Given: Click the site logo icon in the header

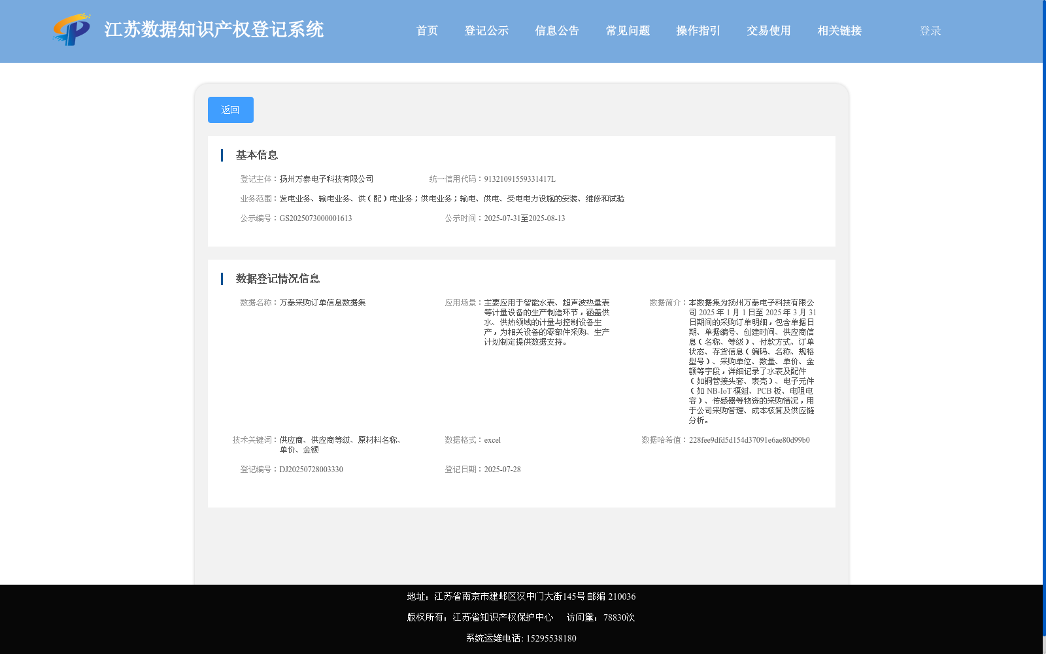Looking at the screenshot, I should (72, 29).
